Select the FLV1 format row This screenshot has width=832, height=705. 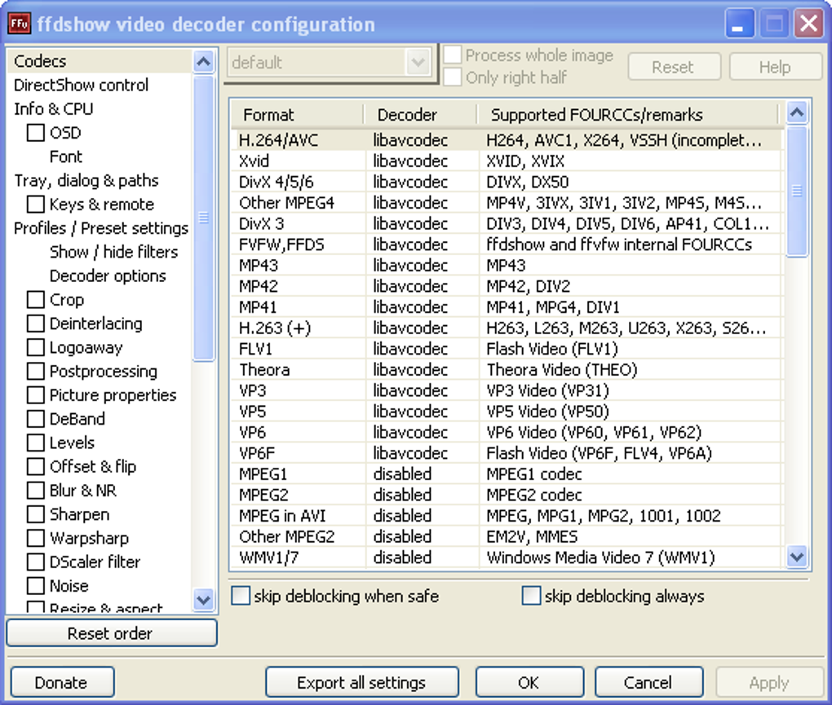(x=507, y=349)
